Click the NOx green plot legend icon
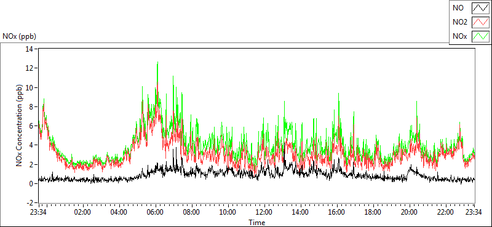Image resolution: width=492 pixels, height=227 pixels. (x=480, y=36)
